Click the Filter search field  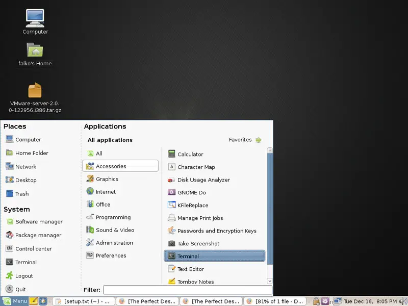coord(188,290)
